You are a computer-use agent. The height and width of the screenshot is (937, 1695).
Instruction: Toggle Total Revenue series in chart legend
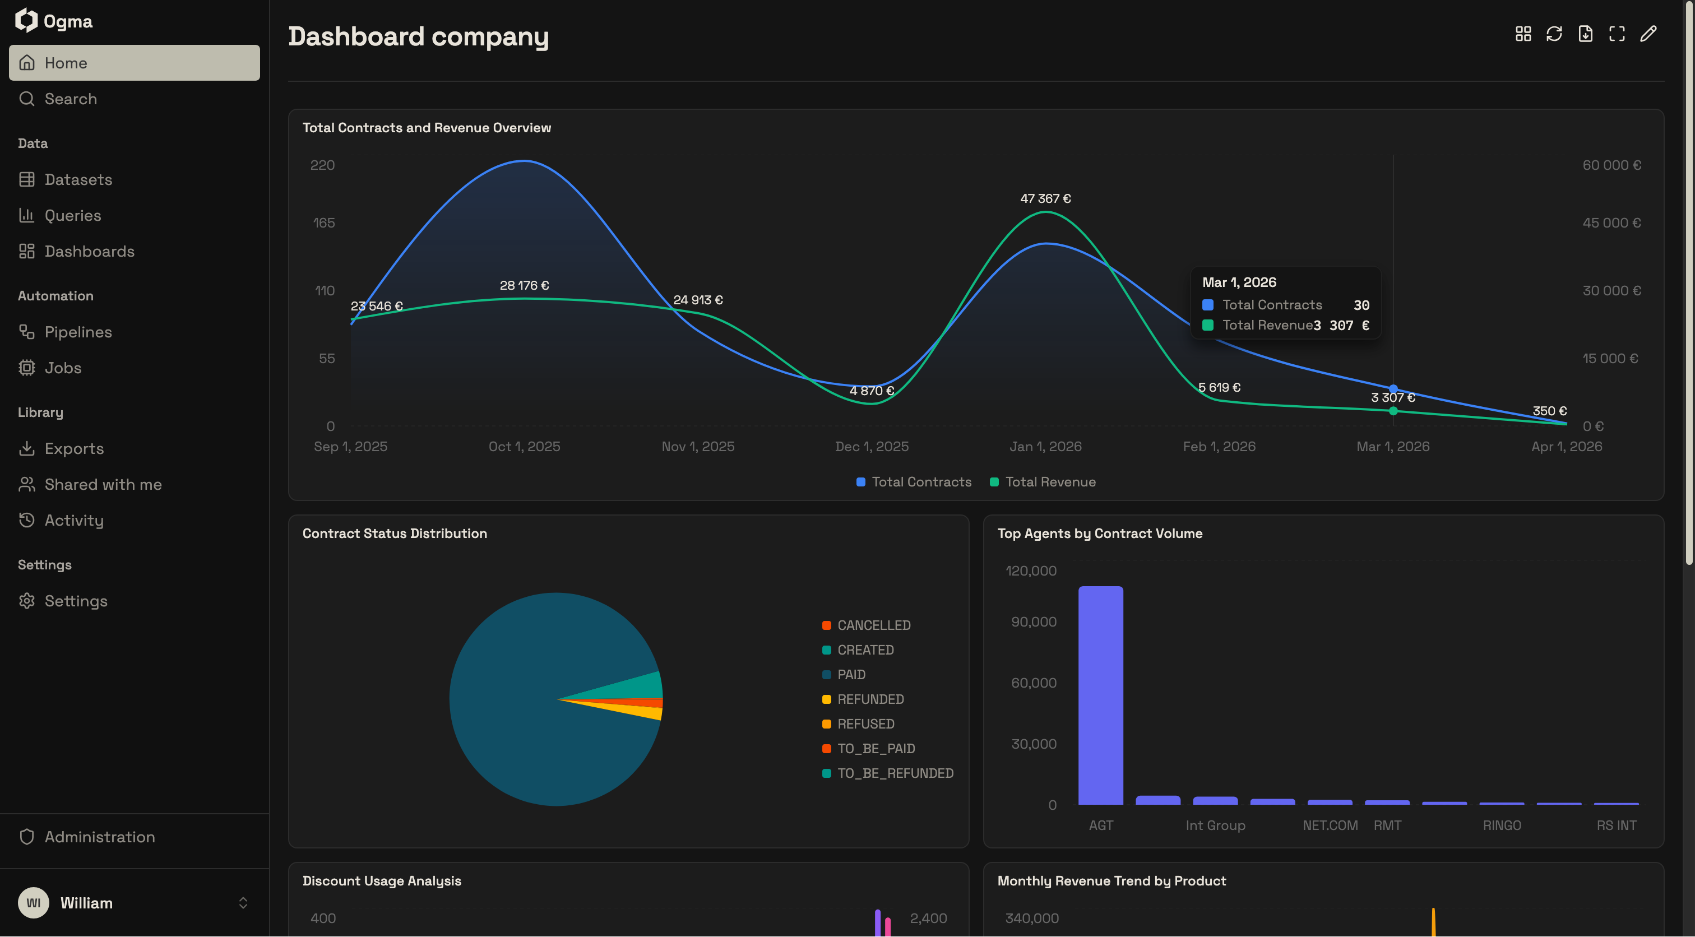pyautogui.click(x=1043, y=481)
